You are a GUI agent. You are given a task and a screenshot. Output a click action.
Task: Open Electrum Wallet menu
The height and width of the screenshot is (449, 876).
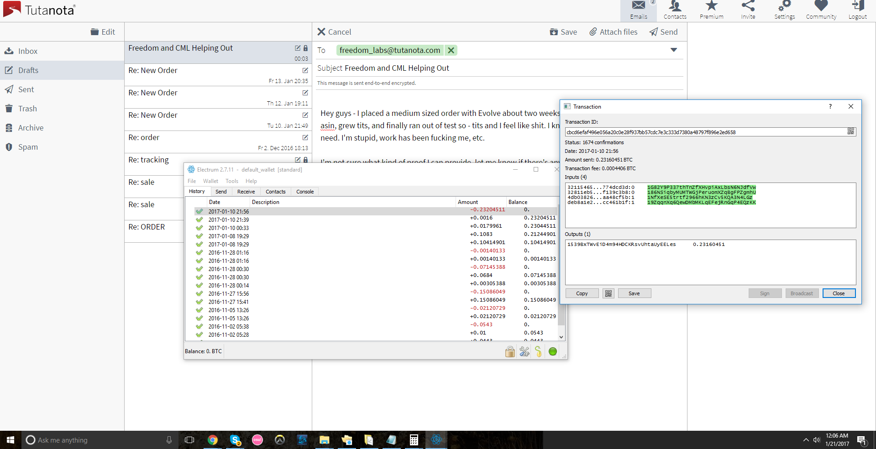pyautogui.click(x=210, y=181)
